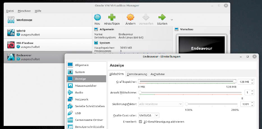262x129 pixels.
Task: Open USB settings category icon
Action: (70, 113)
